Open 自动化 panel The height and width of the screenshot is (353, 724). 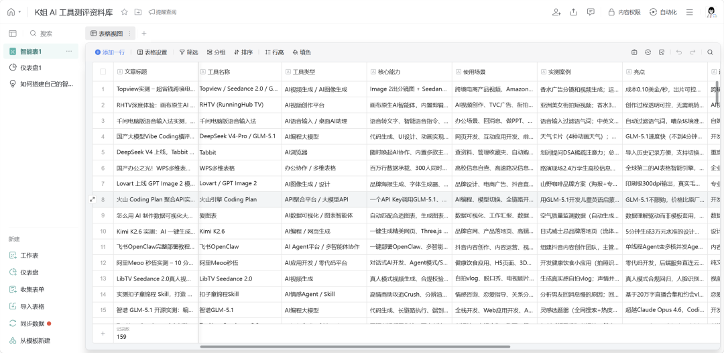tap(663, 12)
